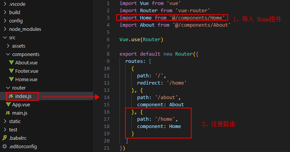This screenshot has height=152, width=290.
Task: Click 'export default new Router' line
Action: click(159, 54)
